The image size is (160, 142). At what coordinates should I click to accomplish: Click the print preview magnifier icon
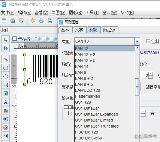(50, 21)
